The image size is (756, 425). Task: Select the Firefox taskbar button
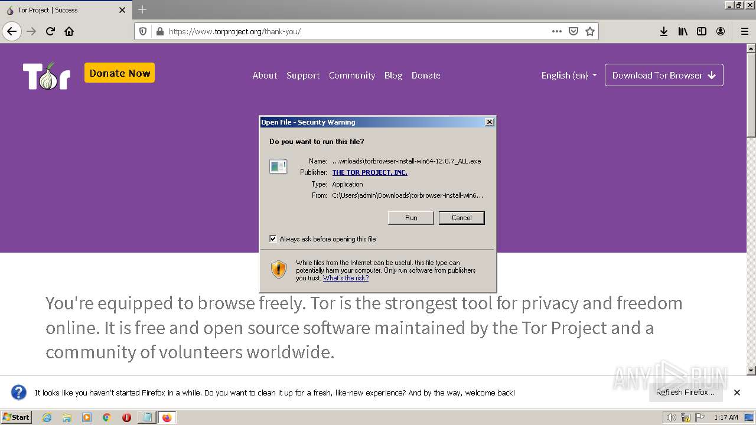(x=167, y=417)
